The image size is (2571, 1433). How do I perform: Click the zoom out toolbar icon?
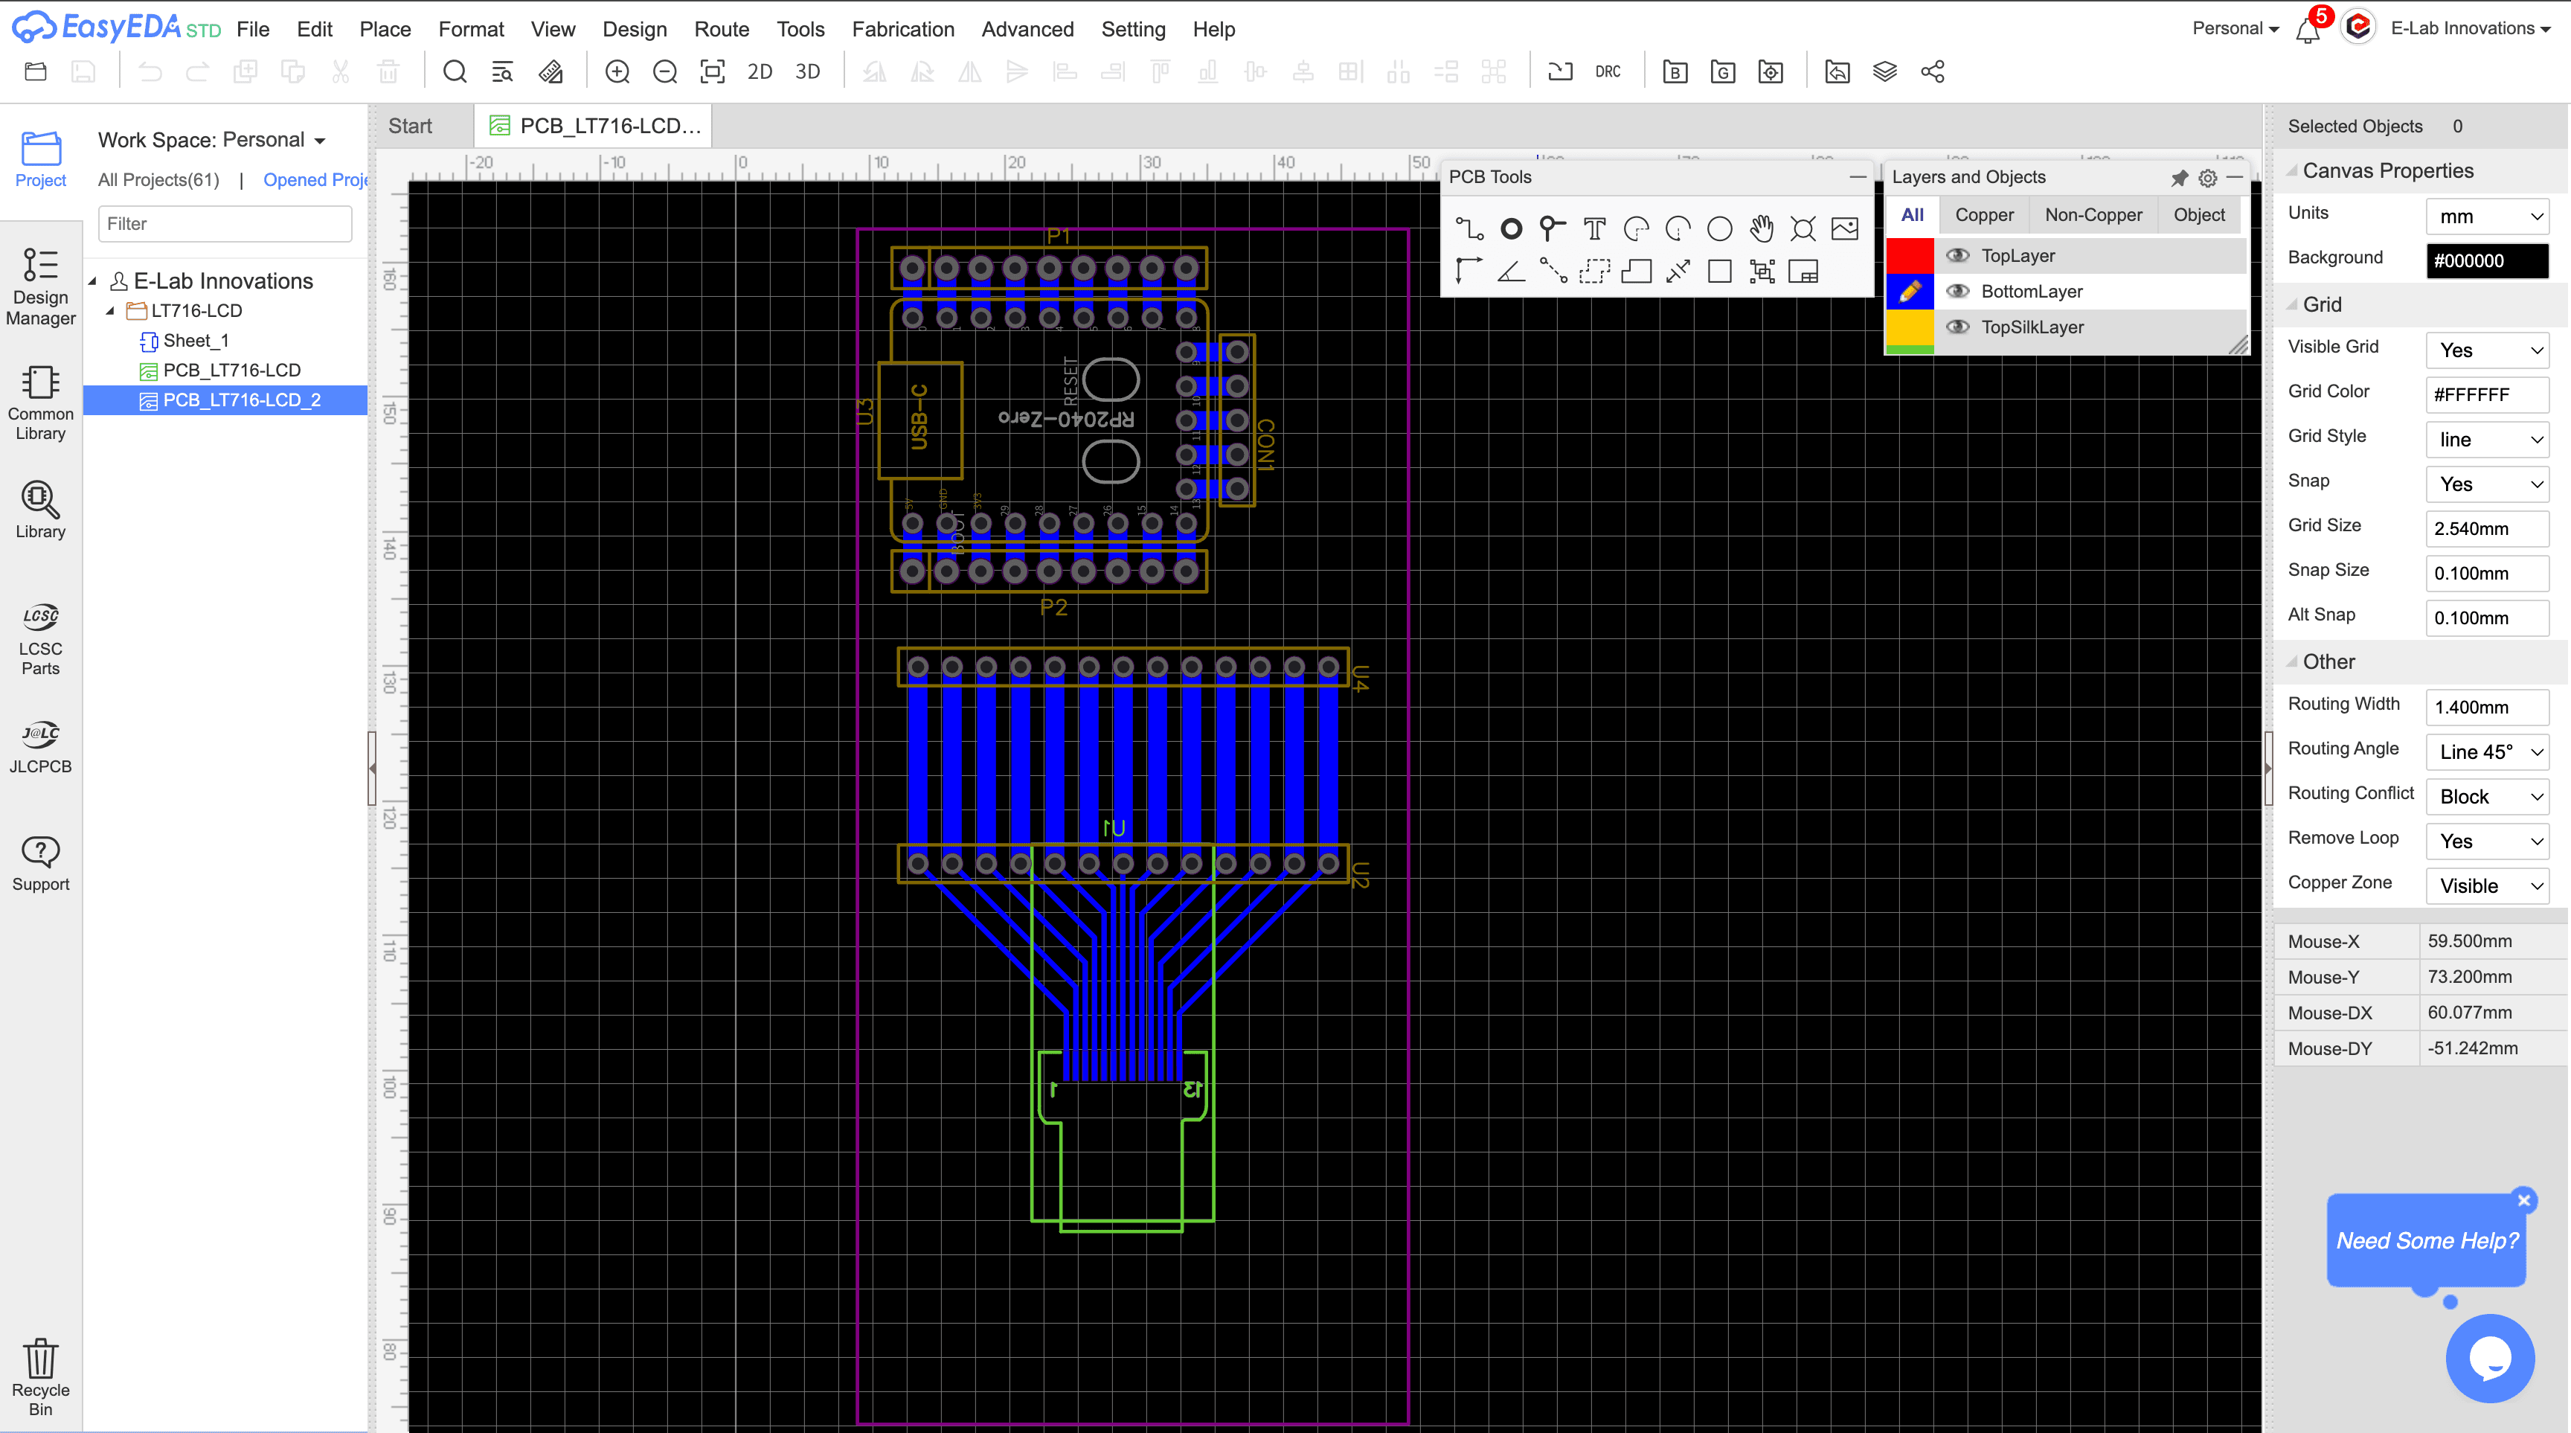(665, 72)
